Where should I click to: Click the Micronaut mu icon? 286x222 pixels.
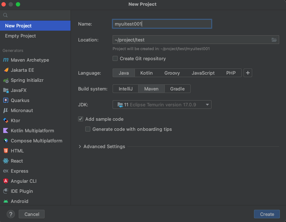6,110
